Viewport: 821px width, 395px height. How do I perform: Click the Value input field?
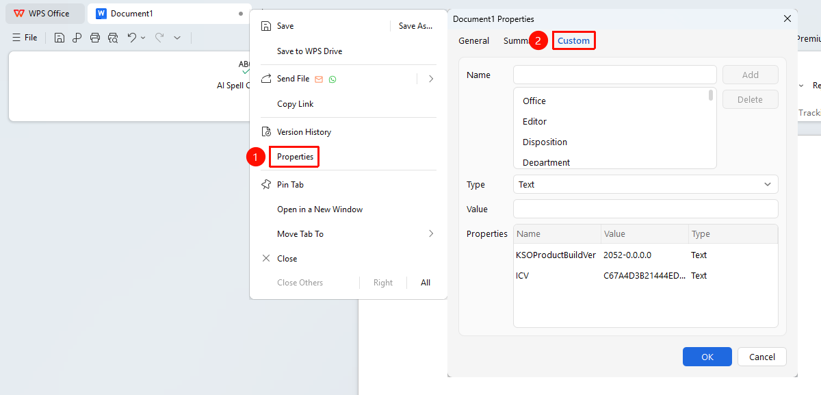point(646,209)
